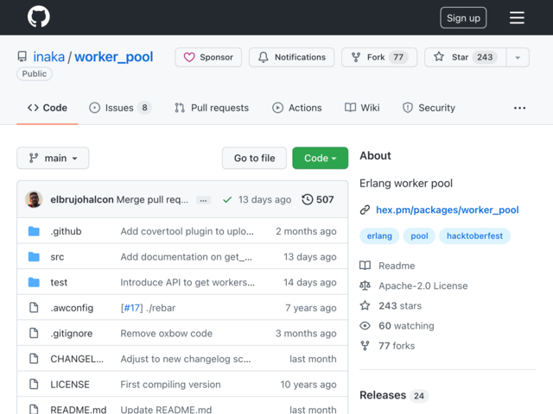The width and height of the screenshot is (553, 414).
Task: Open the test folder
Action: point(59,282)
